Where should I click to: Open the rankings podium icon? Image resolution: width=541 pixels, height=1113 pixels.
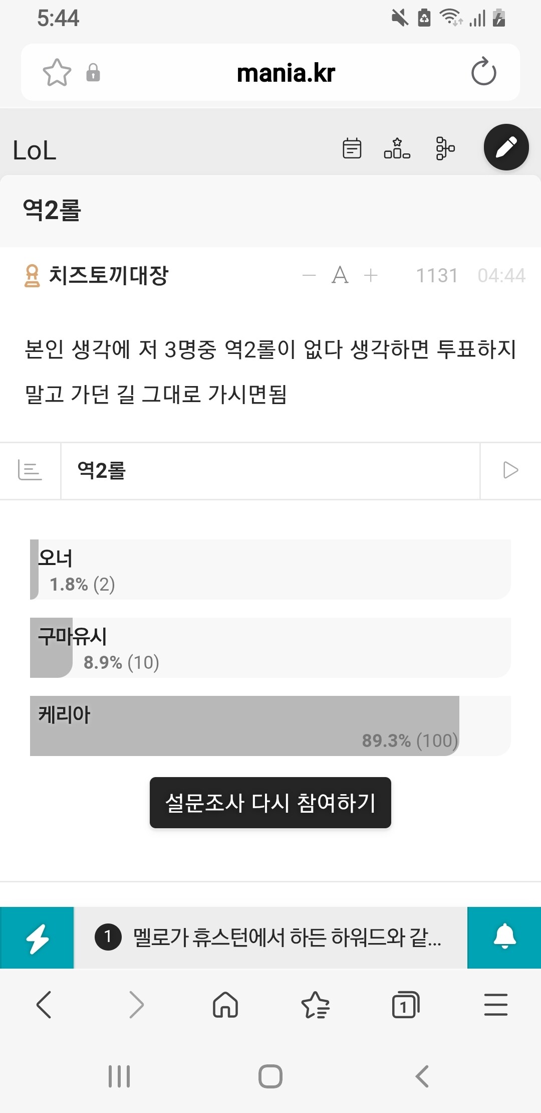pyautogui.click(x=397, y=148)
